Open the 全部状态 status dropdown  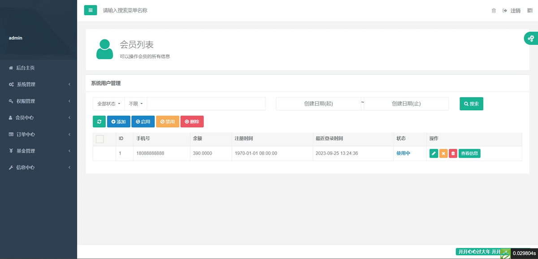(x=108, y=104)
